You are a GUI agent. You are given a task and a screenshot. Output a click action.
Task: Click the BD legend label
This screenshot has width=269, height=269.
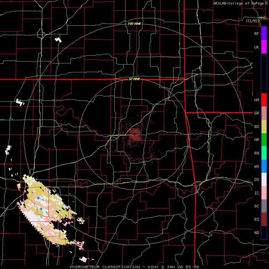[256, 127]
